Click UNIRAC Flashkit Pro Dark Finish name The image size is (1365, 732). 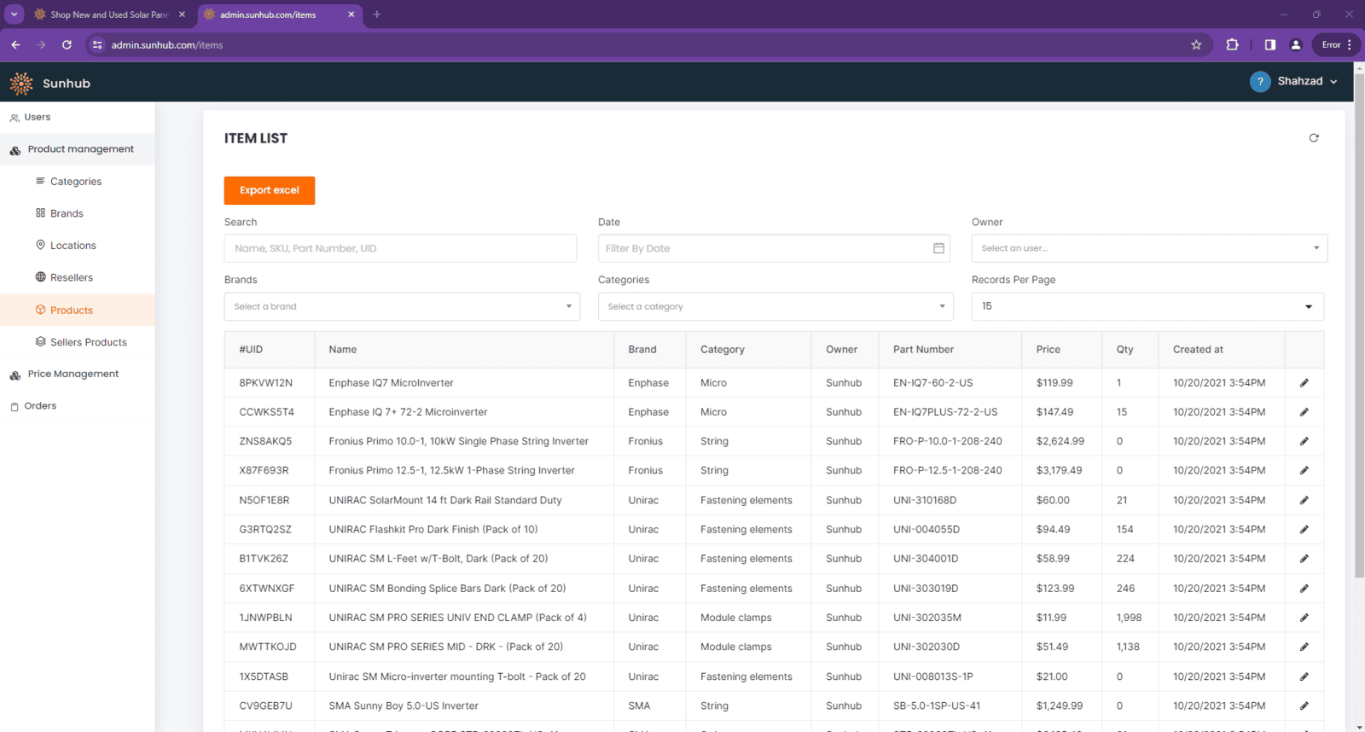pyautogui.click(x=433, y=530)
